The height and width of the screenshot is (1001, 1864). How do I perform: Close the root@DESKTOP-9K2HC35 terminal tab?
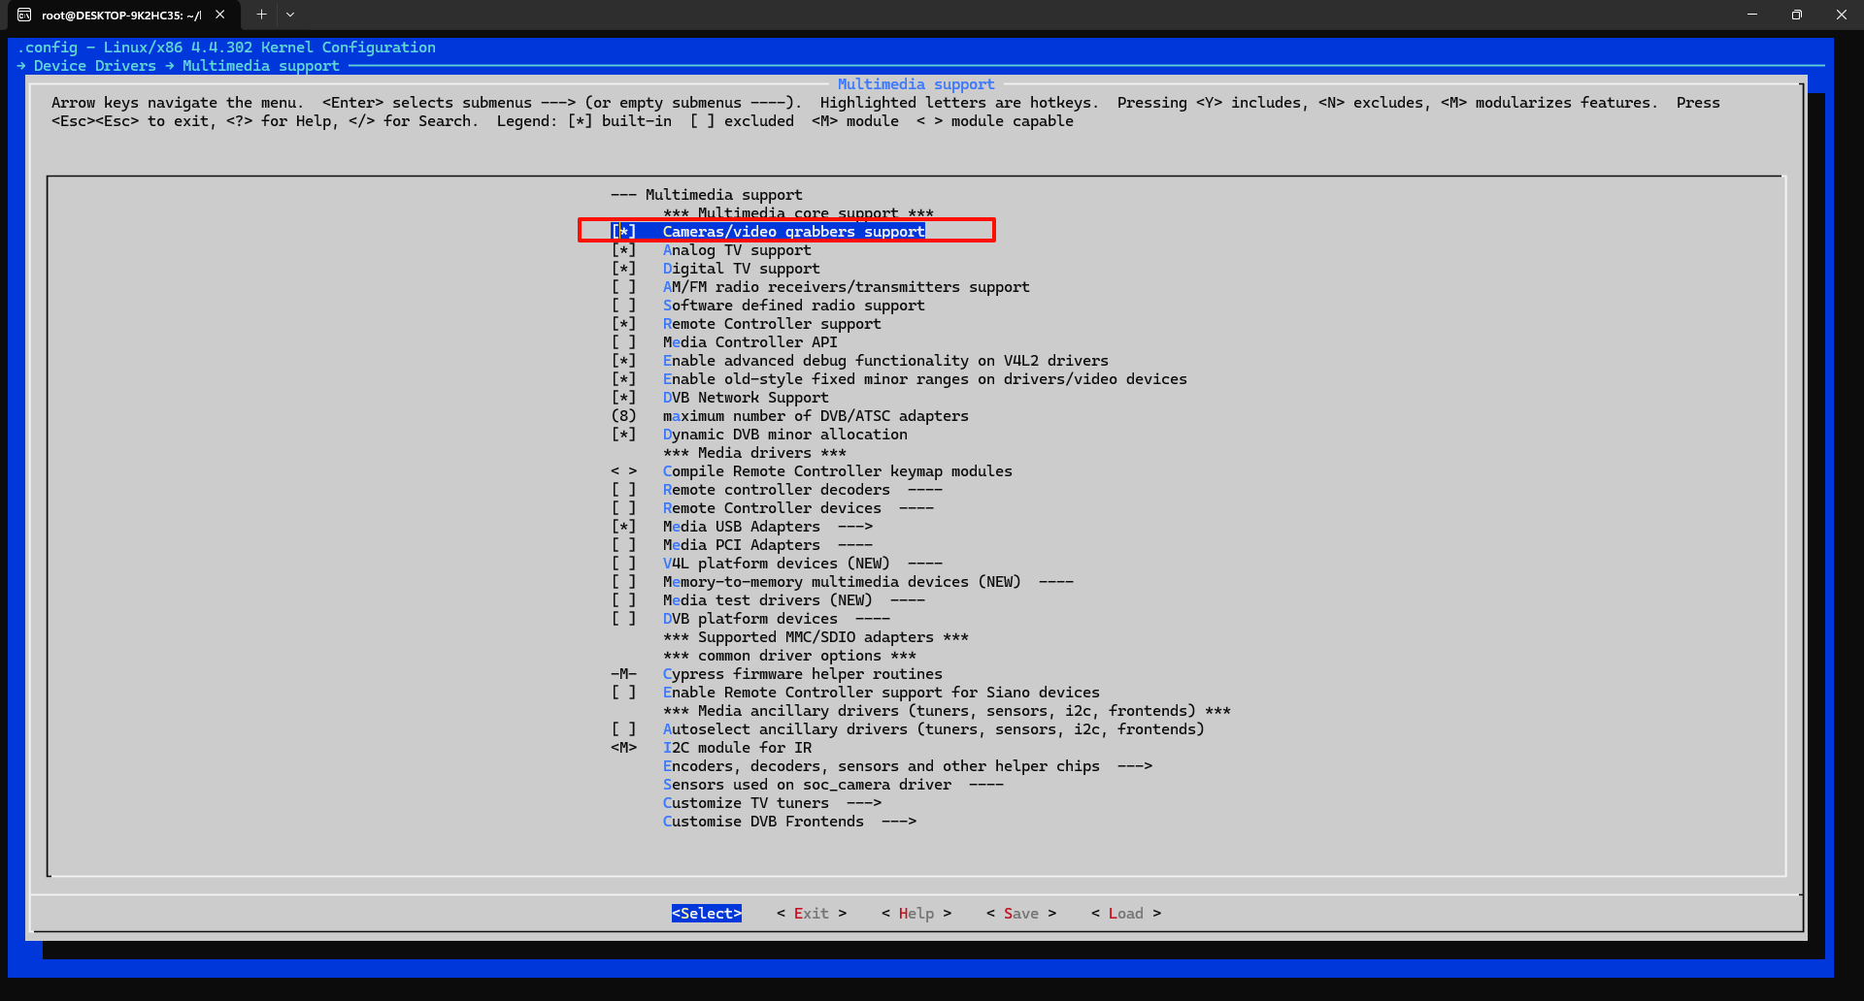(220, 15)
